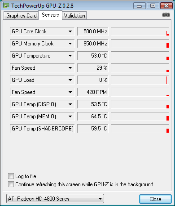Minimize the GPU-Z window
The image size is (175, 206).
pos(140,6)
